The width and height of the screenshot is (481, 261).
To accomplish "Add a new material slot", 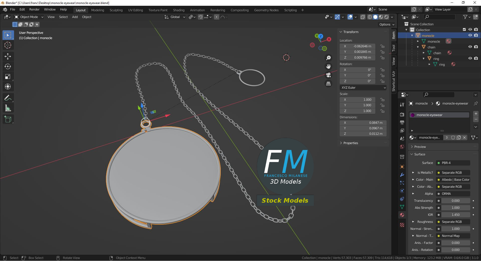I will coord(476,114).
